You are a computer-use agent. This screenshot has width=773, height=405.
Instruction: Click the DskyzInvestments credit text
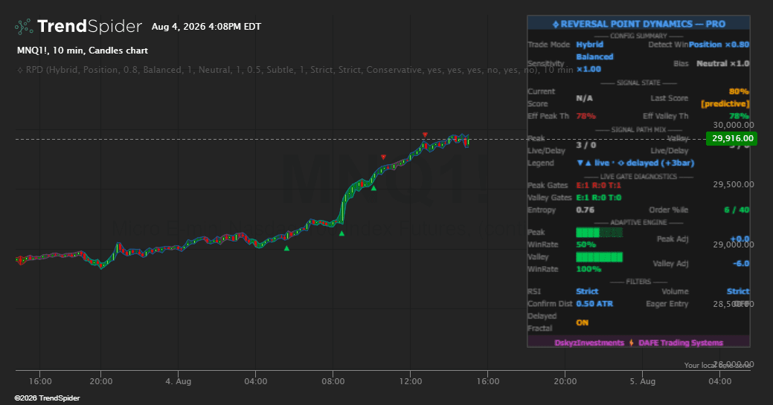coord(589,343)
